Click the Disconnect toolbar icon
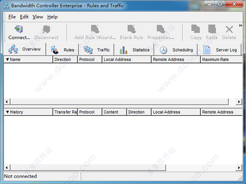The image size is (246, 184). [46, 32]
